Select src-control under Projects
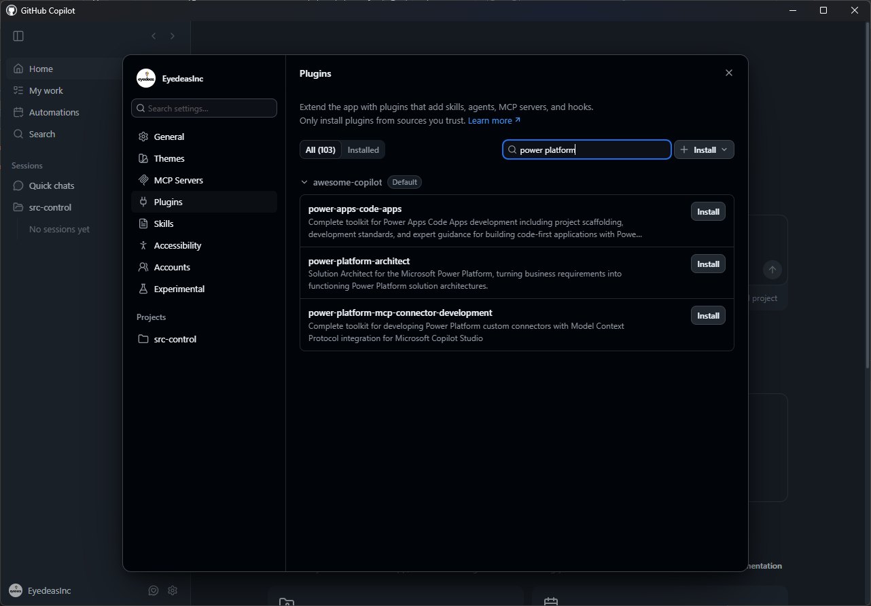The width and height of the screenshot is (871, 606). [x=204, y=339]
